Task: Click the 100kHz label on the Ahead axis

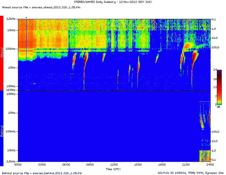Action: tap(11, 49)
